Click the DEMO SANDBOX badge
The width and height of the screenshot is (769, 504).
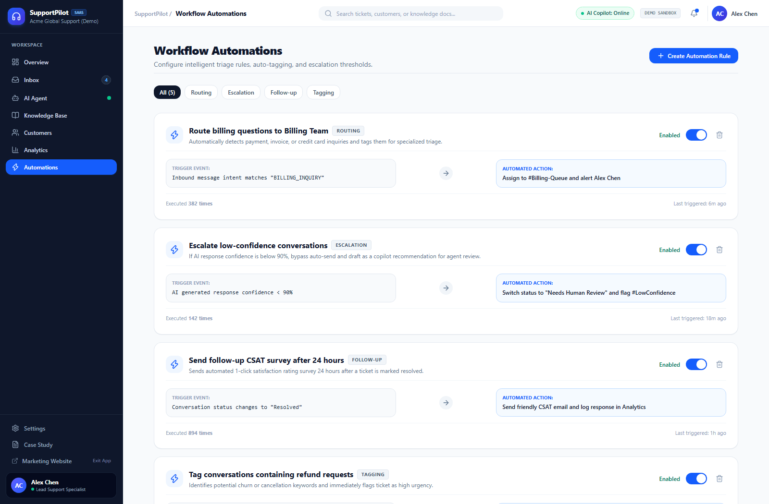660,13
